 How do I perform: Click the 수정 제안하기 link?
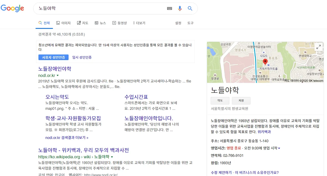click(x=221, y=172)
